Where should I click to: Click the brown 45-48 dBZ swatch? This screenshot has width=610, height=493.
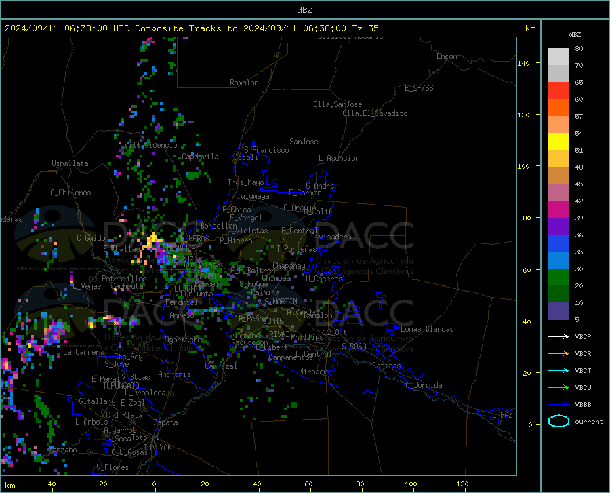coord(558,176)
